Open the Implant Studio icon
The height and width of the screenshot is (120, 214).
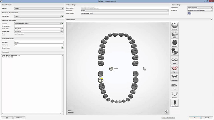point(175,103)
